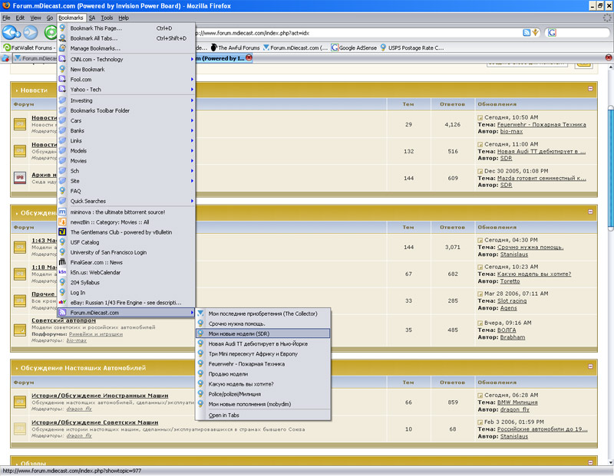The image size is (614, 476).
Task: Click the Gentlemans Club bookmark favicon
Action: 62,232
